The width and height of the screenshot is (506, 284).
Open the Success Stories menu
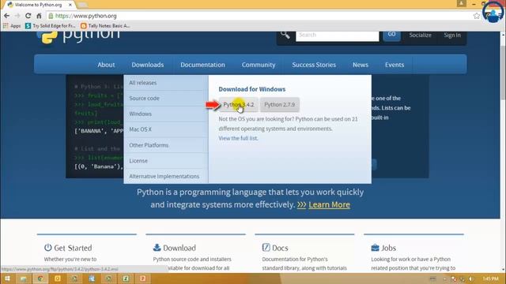tap(314, 65)
